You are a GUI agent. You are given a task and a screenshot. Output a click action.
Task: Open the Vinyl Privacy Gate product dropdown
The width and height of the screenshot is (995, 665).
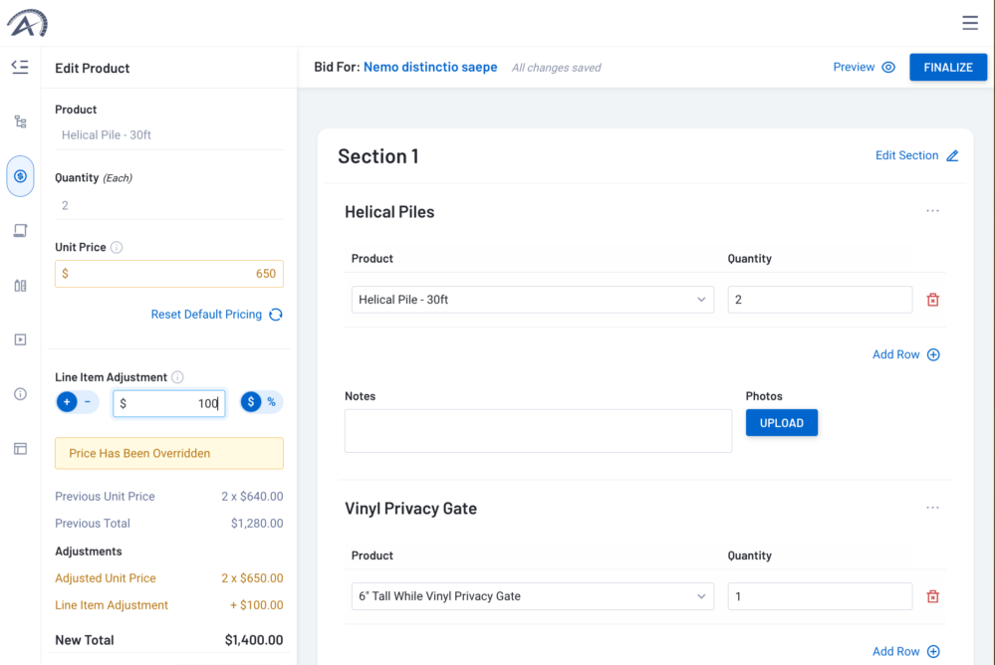click(532, 595)
